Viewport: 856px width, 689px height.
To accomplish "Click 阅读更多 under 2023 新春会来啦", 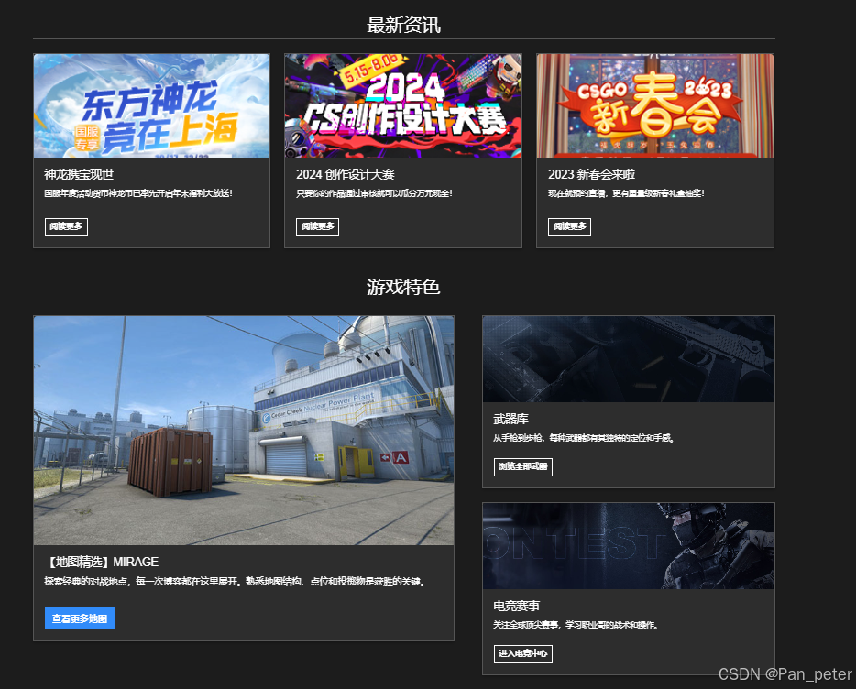I will 569,226.
